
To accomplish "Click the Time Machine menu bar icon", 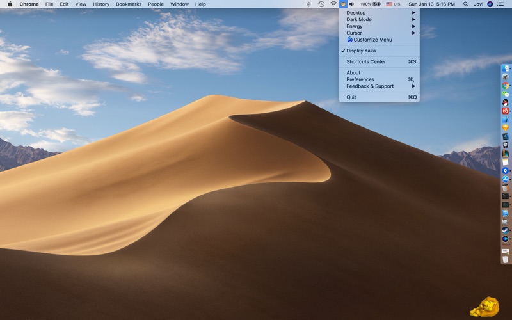I will click(x=321, y=4).
